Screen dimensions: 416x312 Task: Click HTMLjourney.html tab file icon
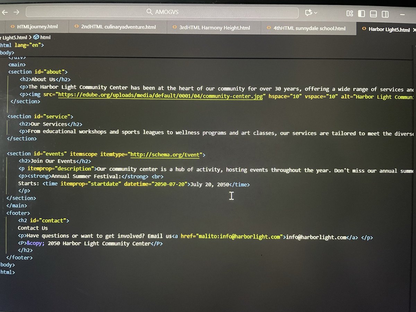(x=12, y=26)
